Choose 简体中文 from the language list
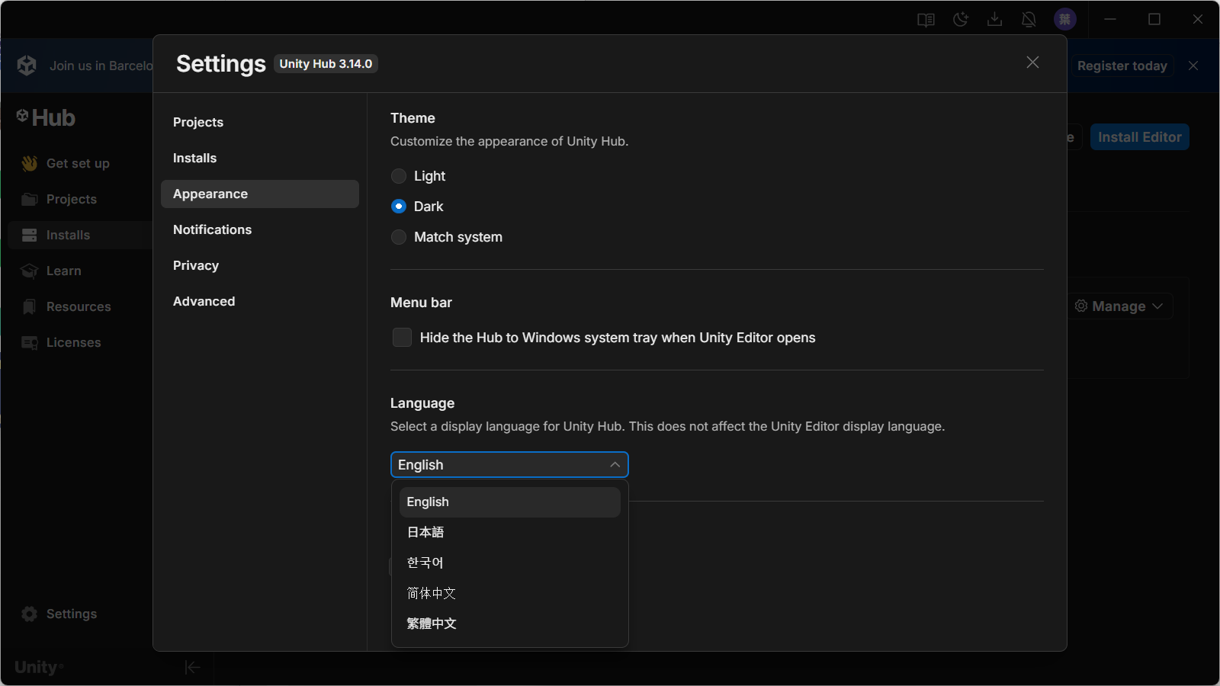 [509, 594]
